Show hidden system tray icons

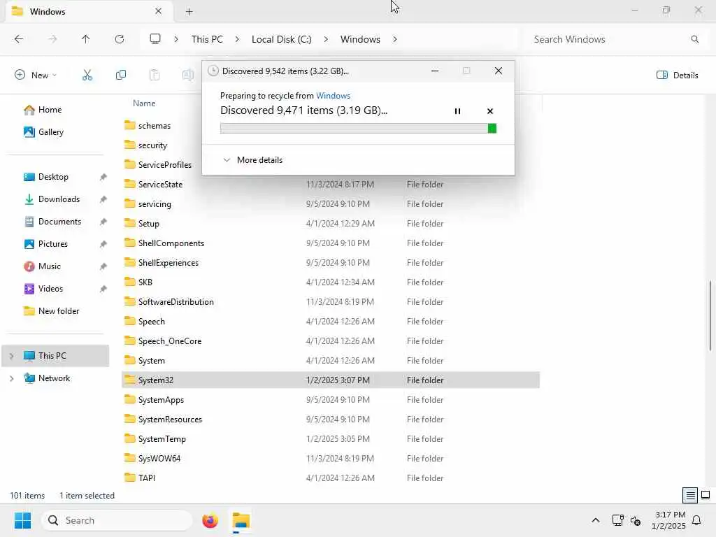point(596,520)
